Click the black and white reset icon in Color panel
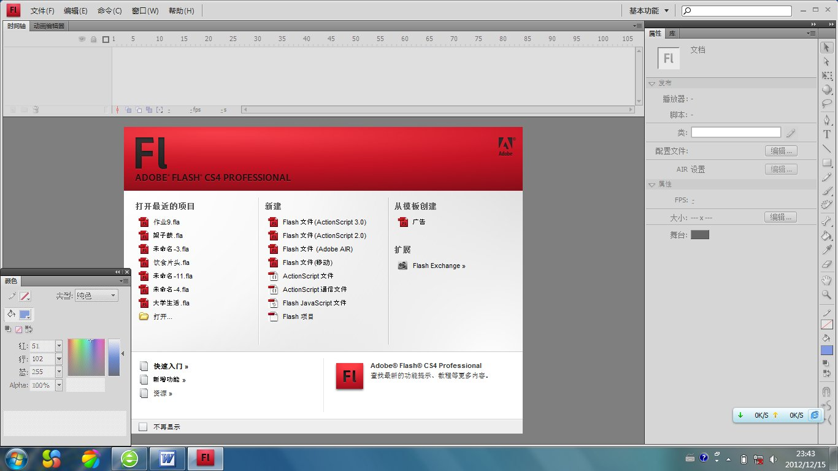This screenshot has height=471, width=838. pyautogui.click(x=9, y=329)
